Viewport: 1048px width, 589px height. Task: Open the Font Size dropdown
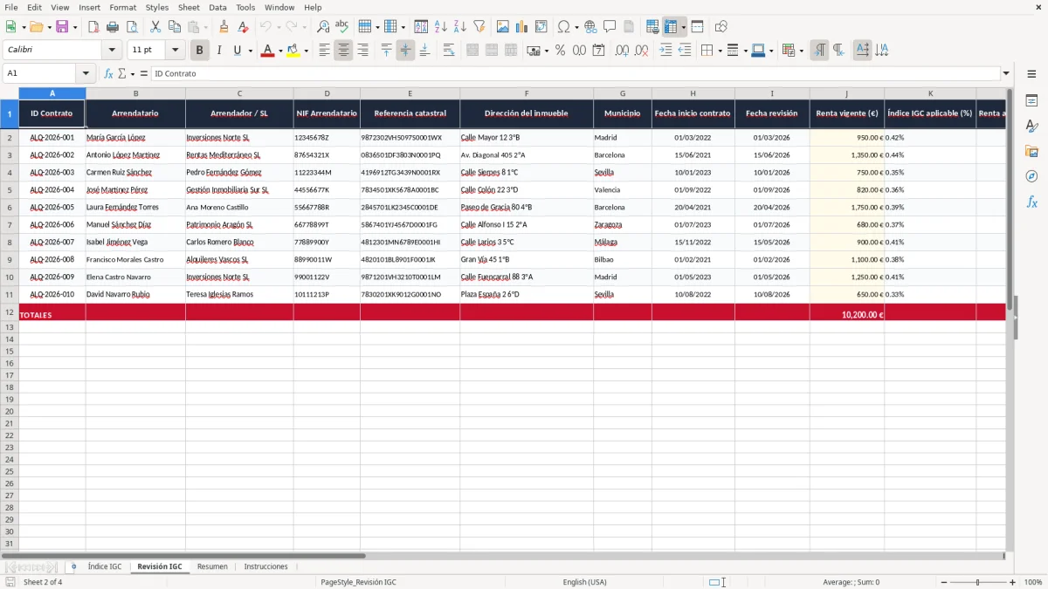click(175, 50)
